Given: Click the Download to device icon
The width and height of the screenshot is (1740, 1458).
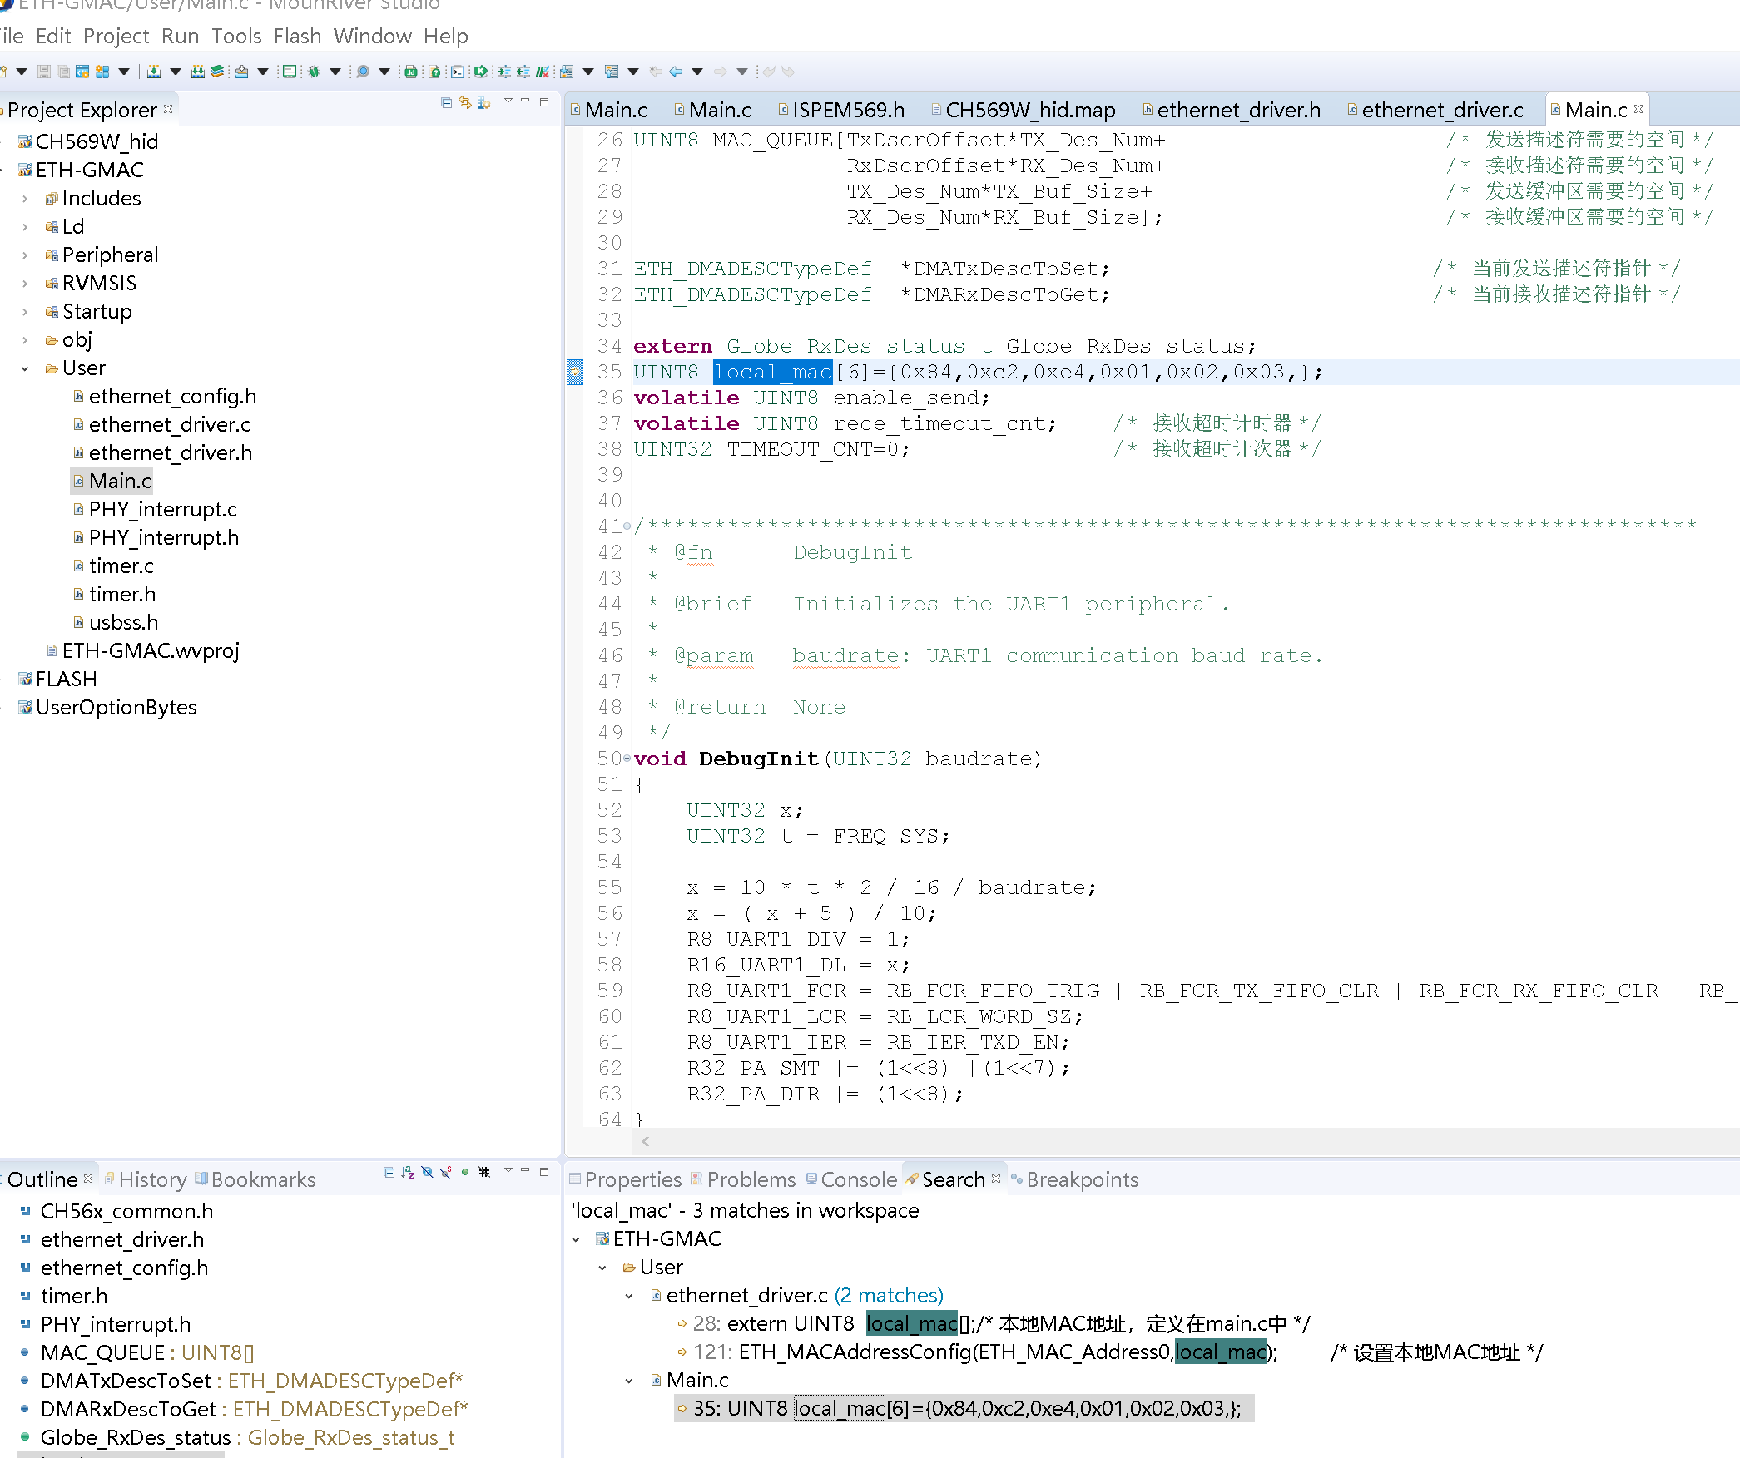Looking at the screenshot, I should pos(241,72).
